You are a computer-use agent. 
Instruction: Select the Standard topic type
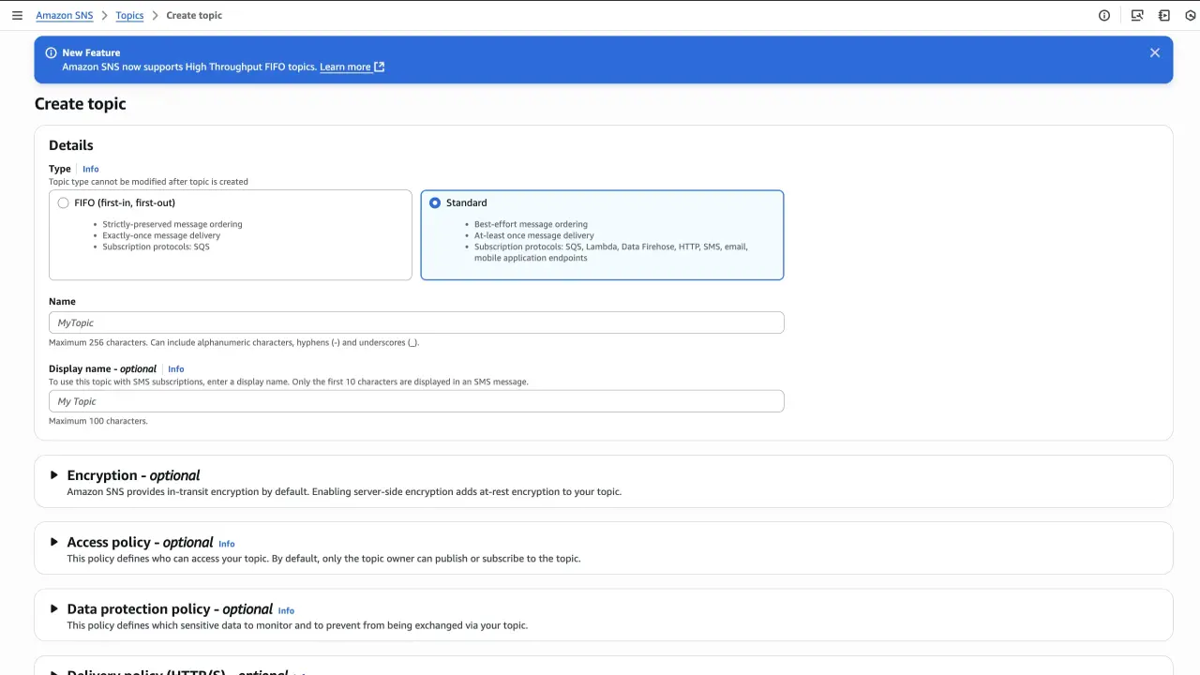click(x=435, y=202)
